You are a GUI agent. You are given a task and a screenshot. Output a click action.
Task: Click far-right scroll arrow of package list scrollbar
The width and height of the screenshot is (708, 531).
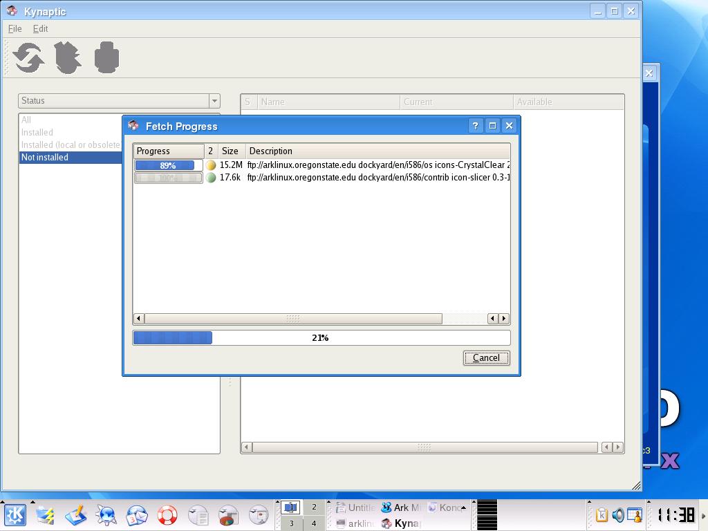point(618,447)
